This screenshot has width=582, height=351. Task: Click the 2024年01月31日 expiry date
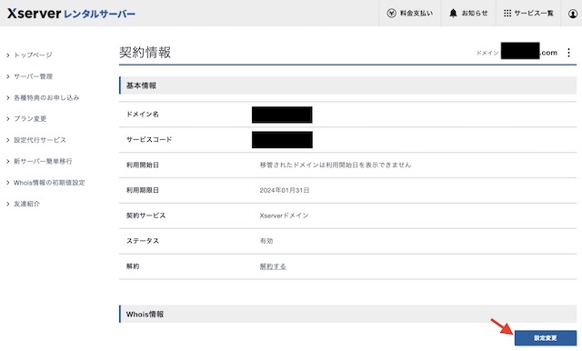tap(285, 190)
